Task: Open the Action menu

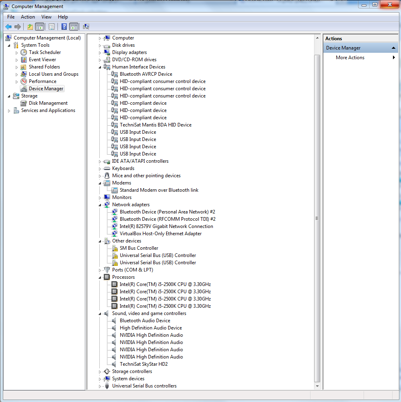Action: click(x=28, y=17)
